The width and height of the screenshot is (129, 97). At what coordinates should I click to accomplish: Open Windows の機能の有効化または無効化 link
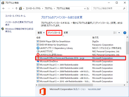19,30
